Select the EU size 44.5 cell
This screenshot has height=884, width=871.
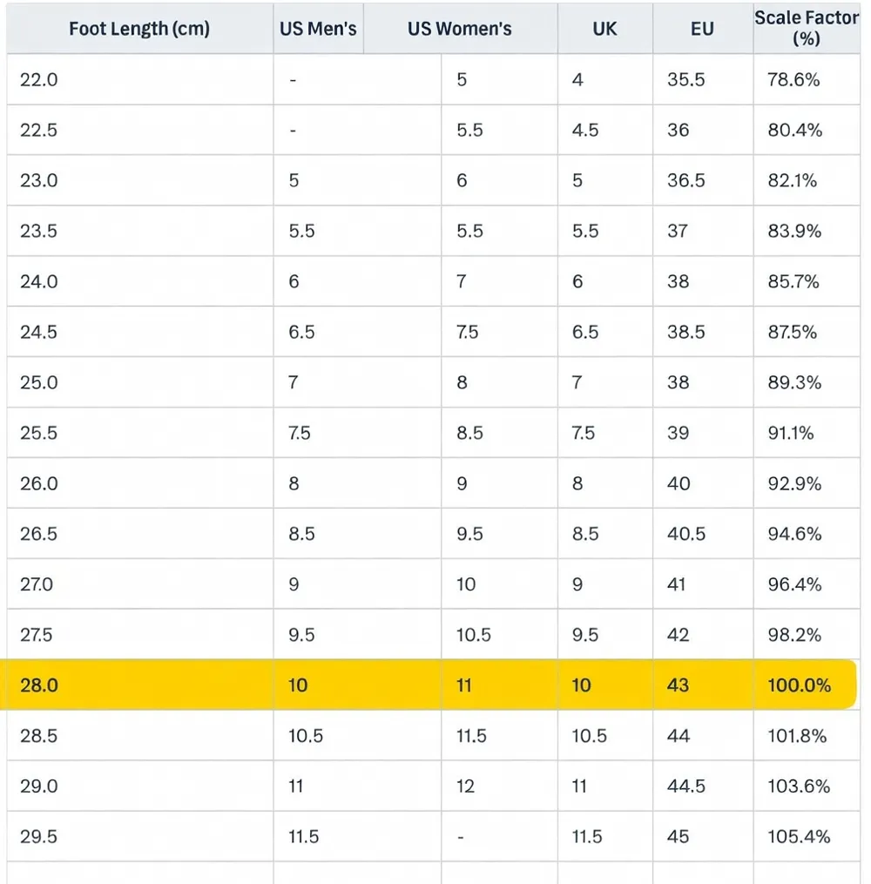coord(702,786)
